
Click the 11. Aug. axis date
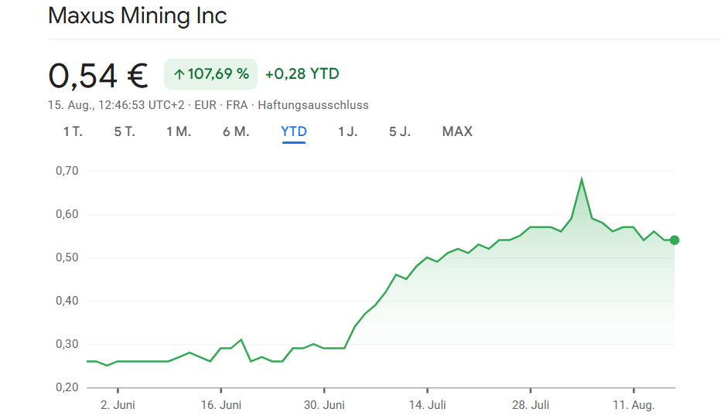click(634, 405)
